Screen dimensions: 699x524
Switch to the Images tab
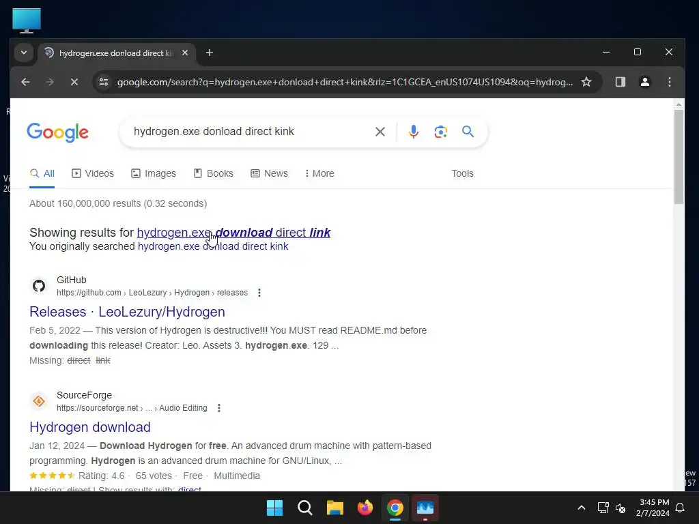tap(154, 173)
